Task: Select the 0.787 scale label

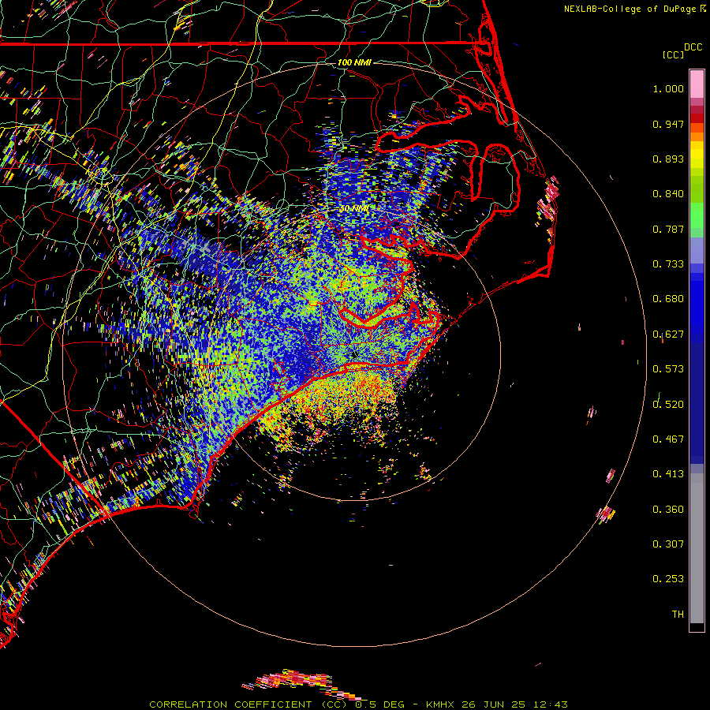Action: coord(668,229)
